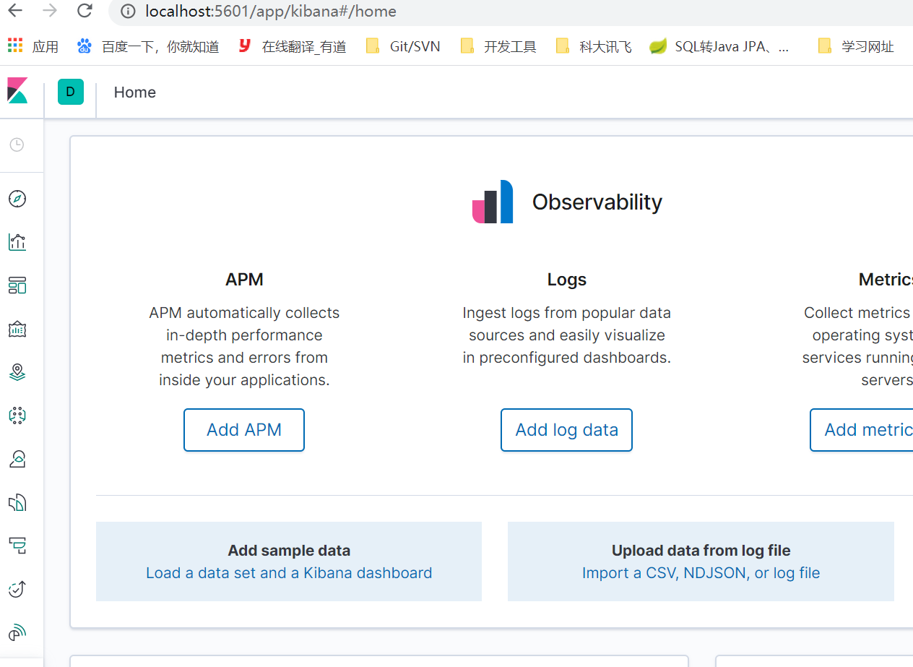Open the Maps icon in the sidebar

[17, 372]
